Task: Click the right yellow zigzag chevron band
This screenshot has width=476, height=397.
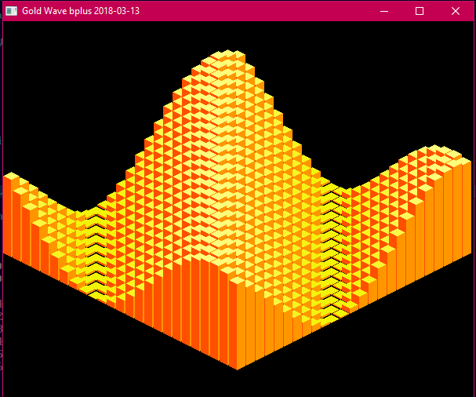Action: coord(329,251)
